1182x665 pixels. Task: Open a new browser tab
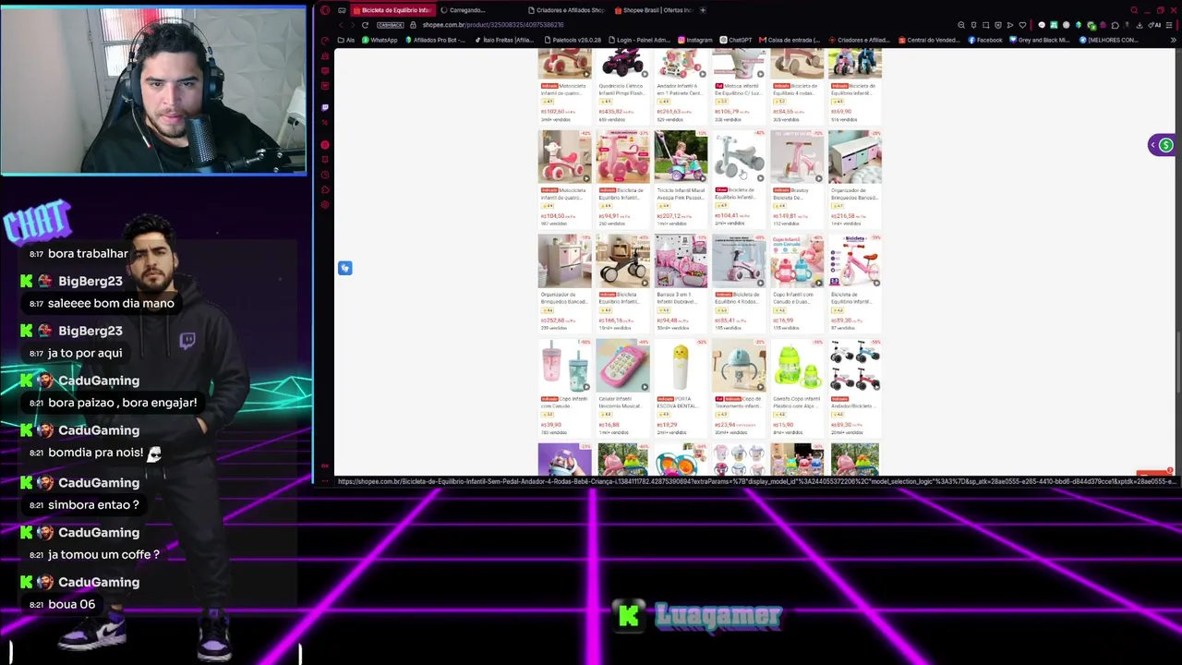pyautogui.click(x=703, y=10)
